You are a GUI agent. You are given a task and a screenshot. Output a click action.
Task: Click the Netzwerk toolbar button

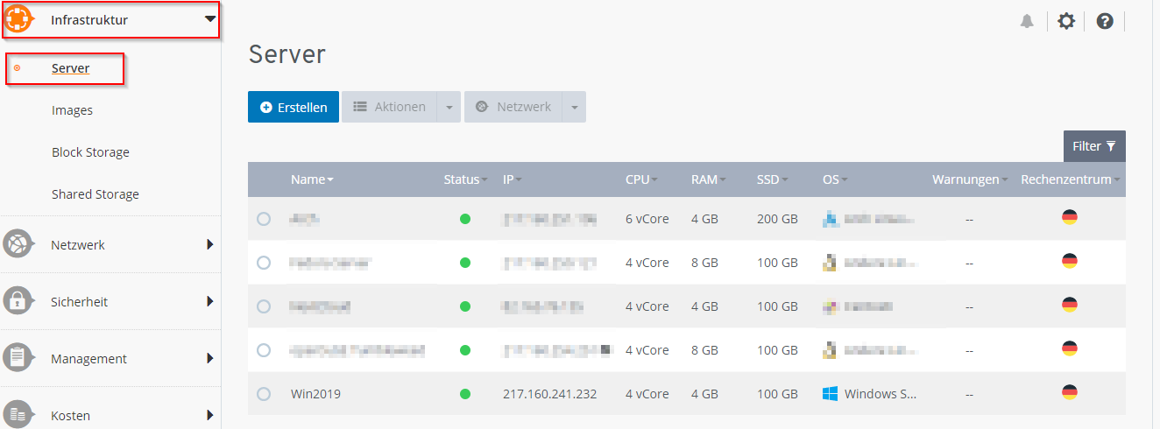513,107
